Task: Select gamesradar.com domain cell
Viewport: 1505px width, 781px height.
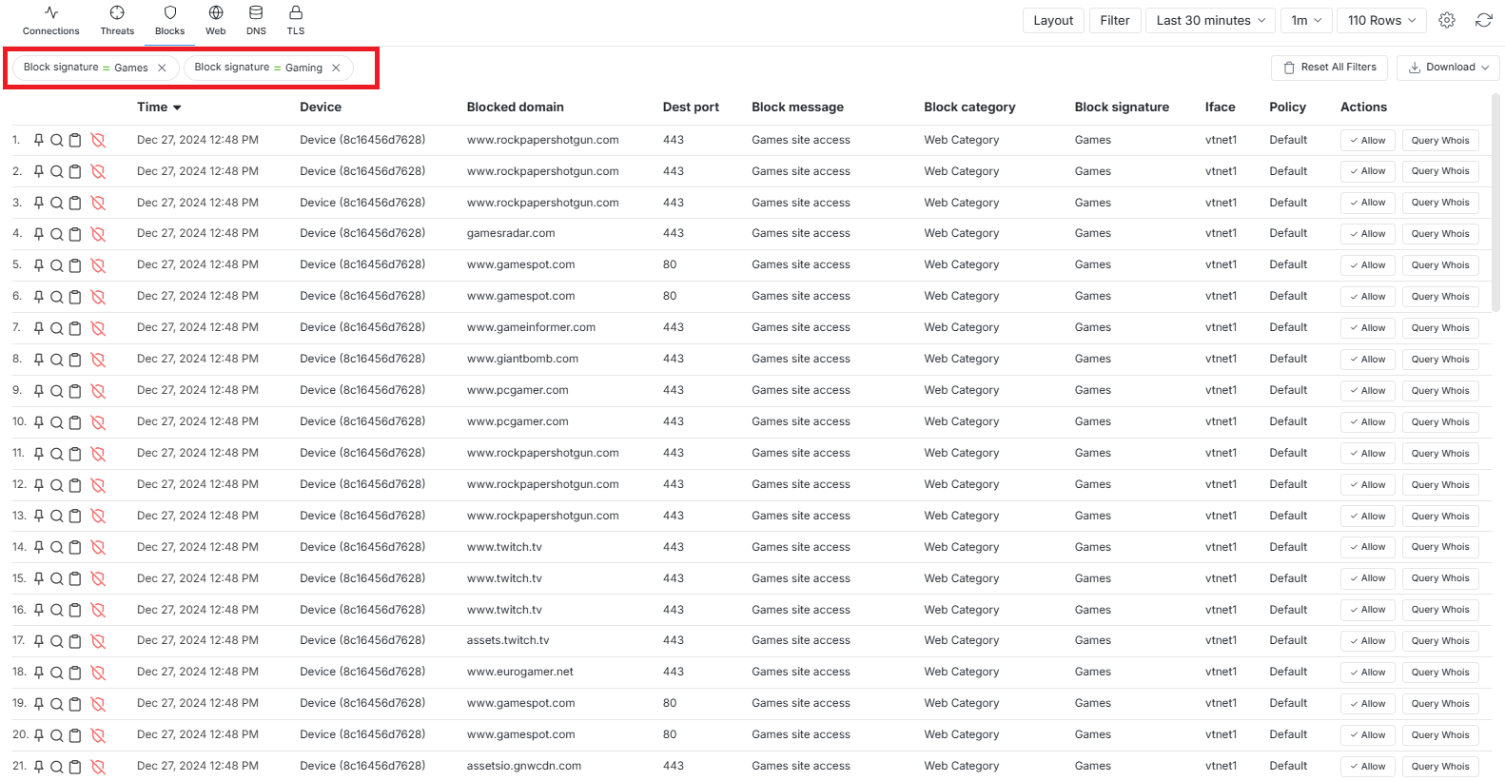Action: (x=511, y=233)
